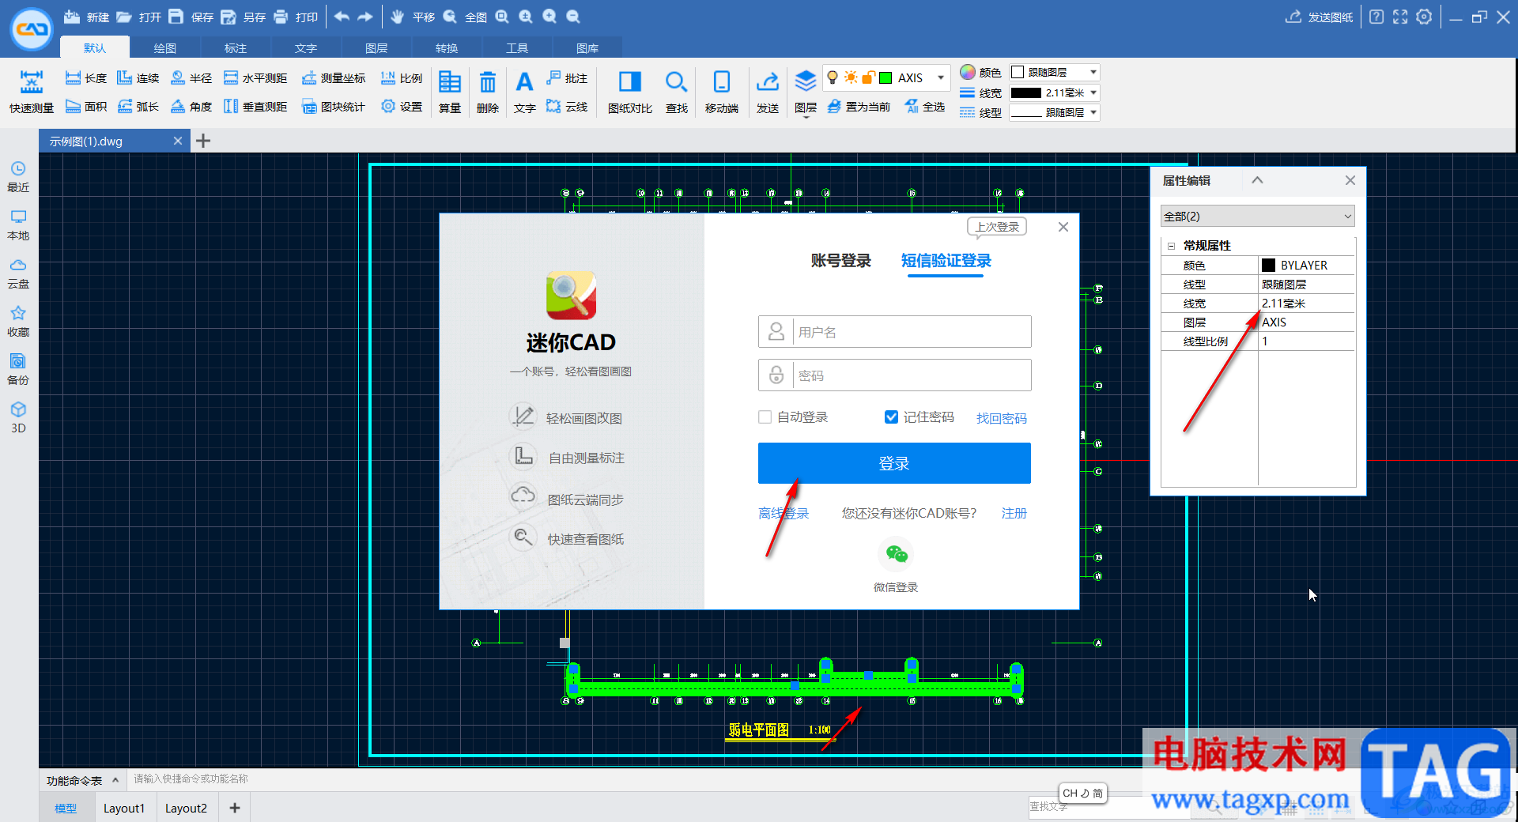
Task: Click the 全选 select all tool
Action: click(x=925, y=107)
